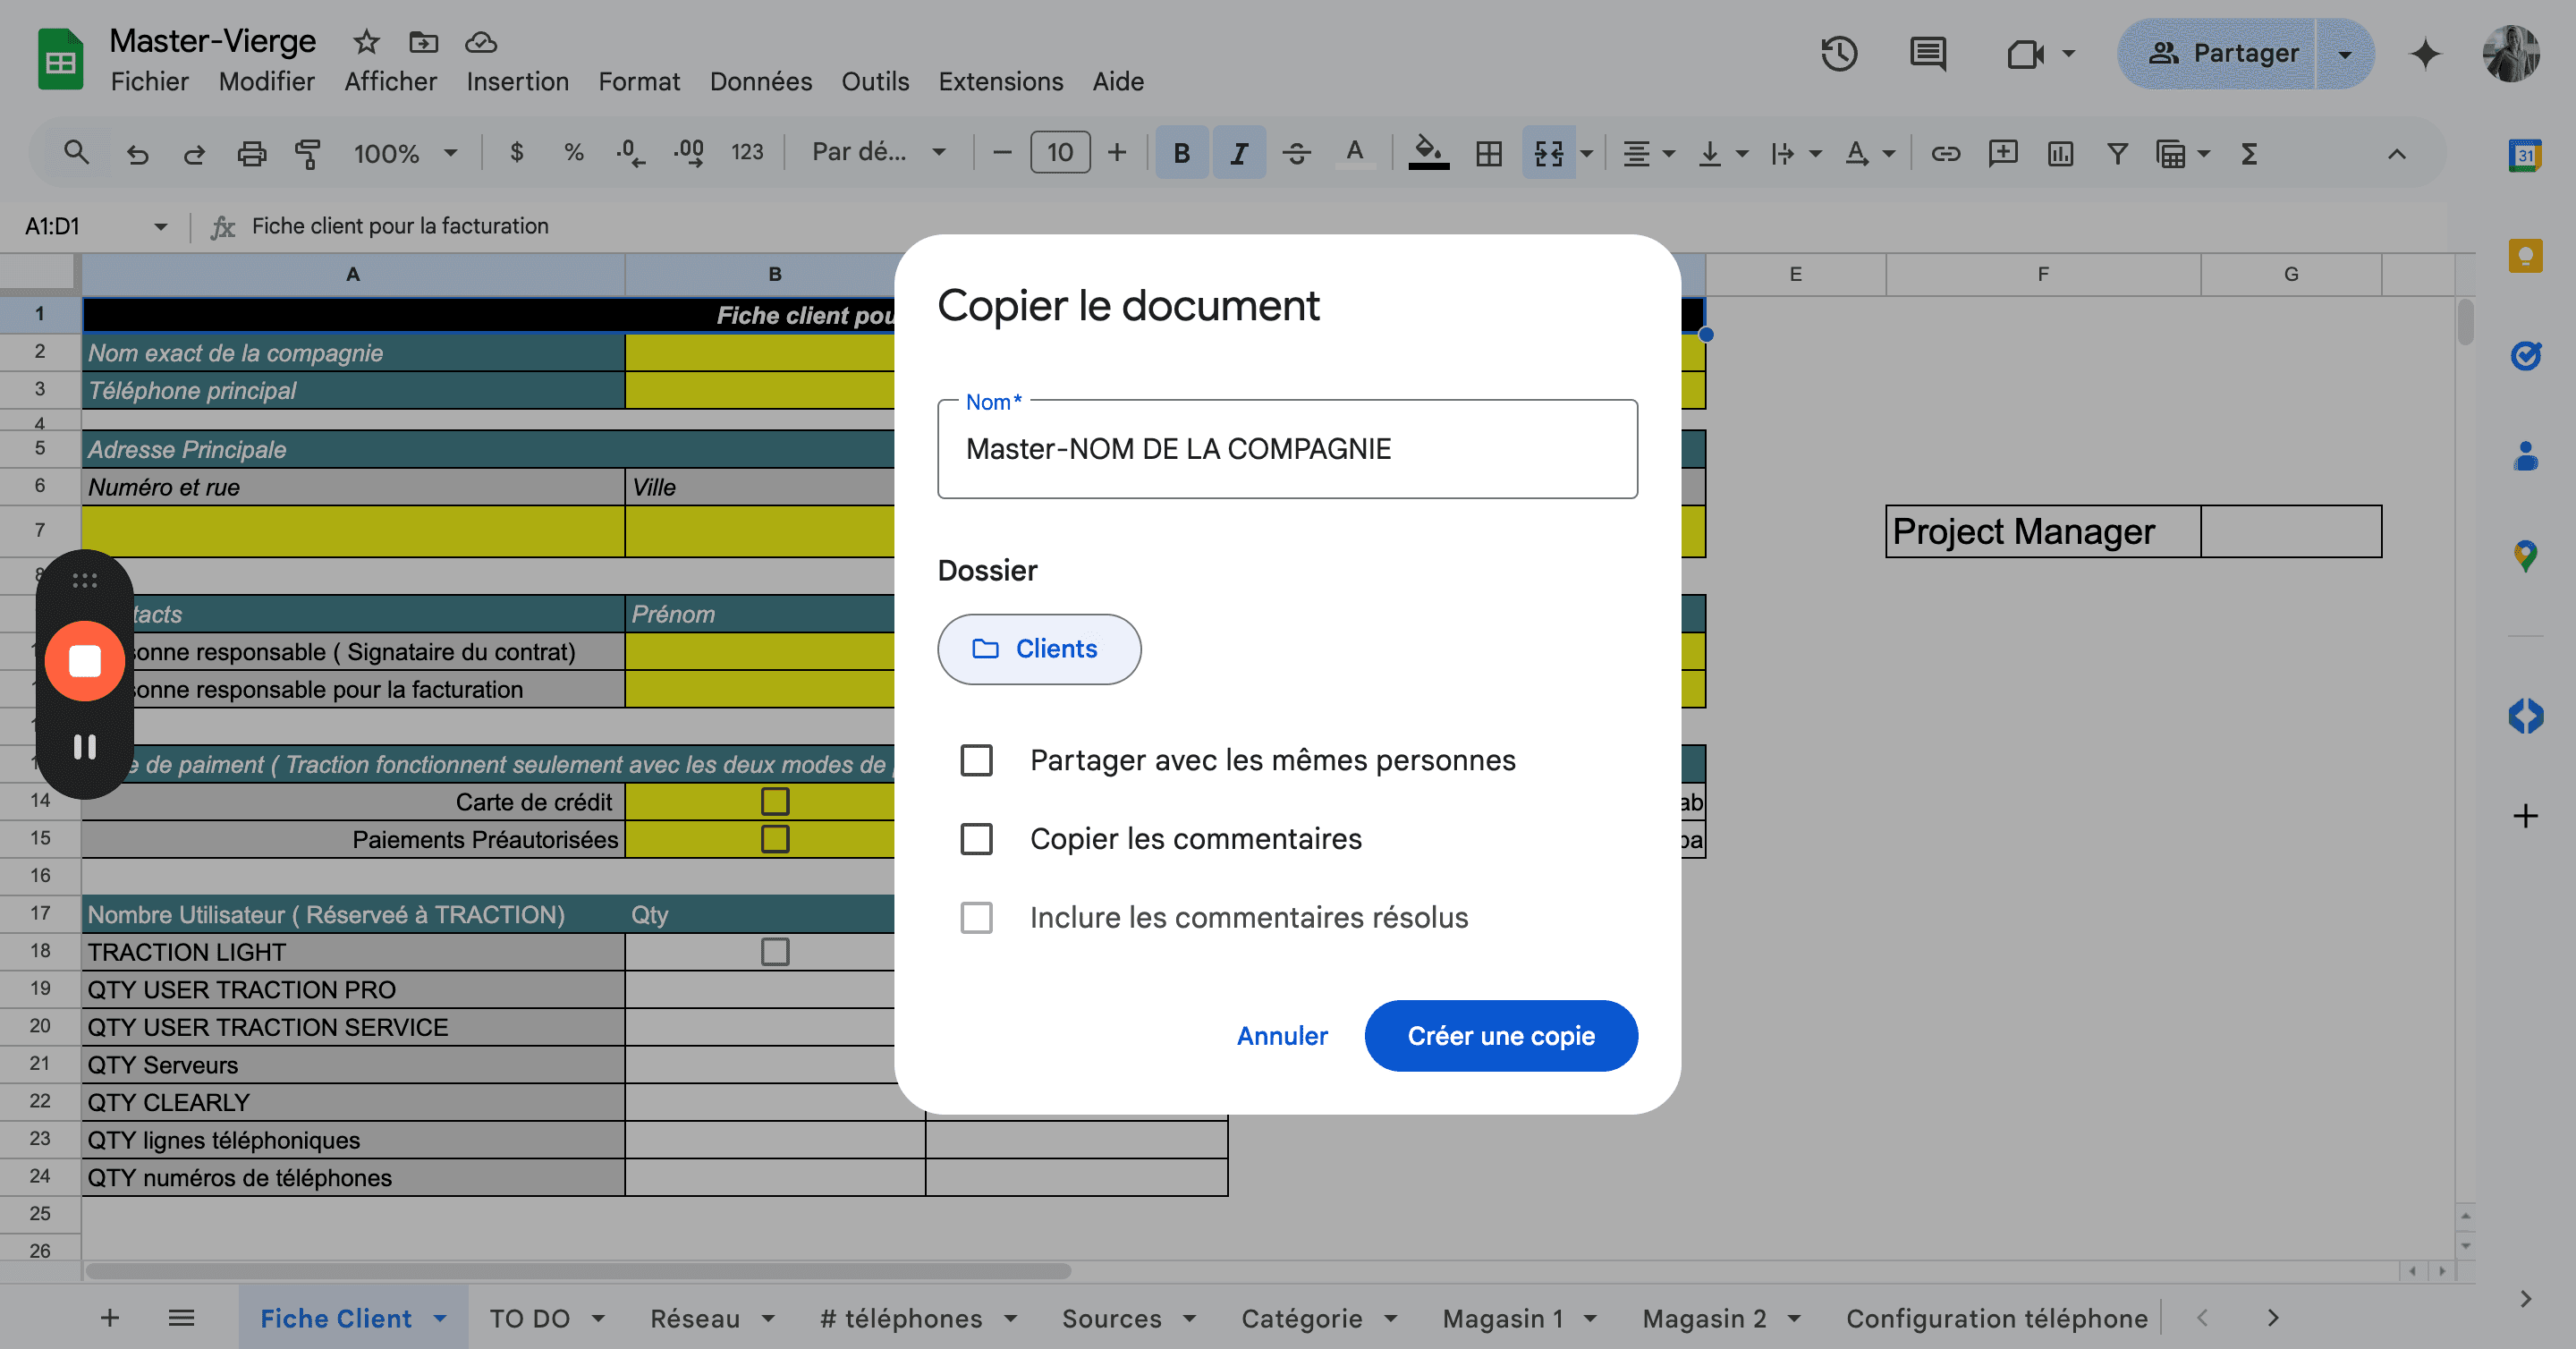Image resolution: width=2576 pixels, height=1349 pixels.
Task: Add a new sheet with plus
Action: tap(110, 1319)
